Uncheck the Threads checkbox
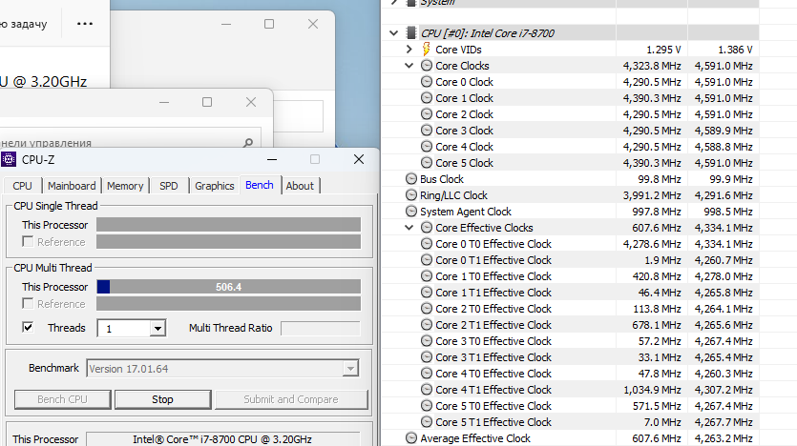 28,327
